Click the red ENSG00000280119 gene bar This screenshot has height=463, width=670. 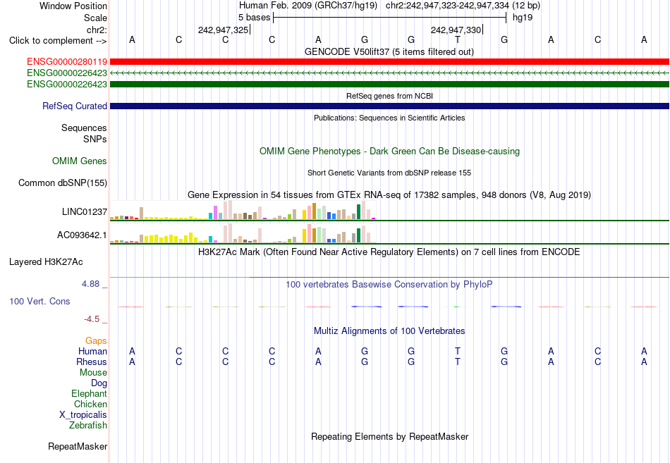point(389,62)
